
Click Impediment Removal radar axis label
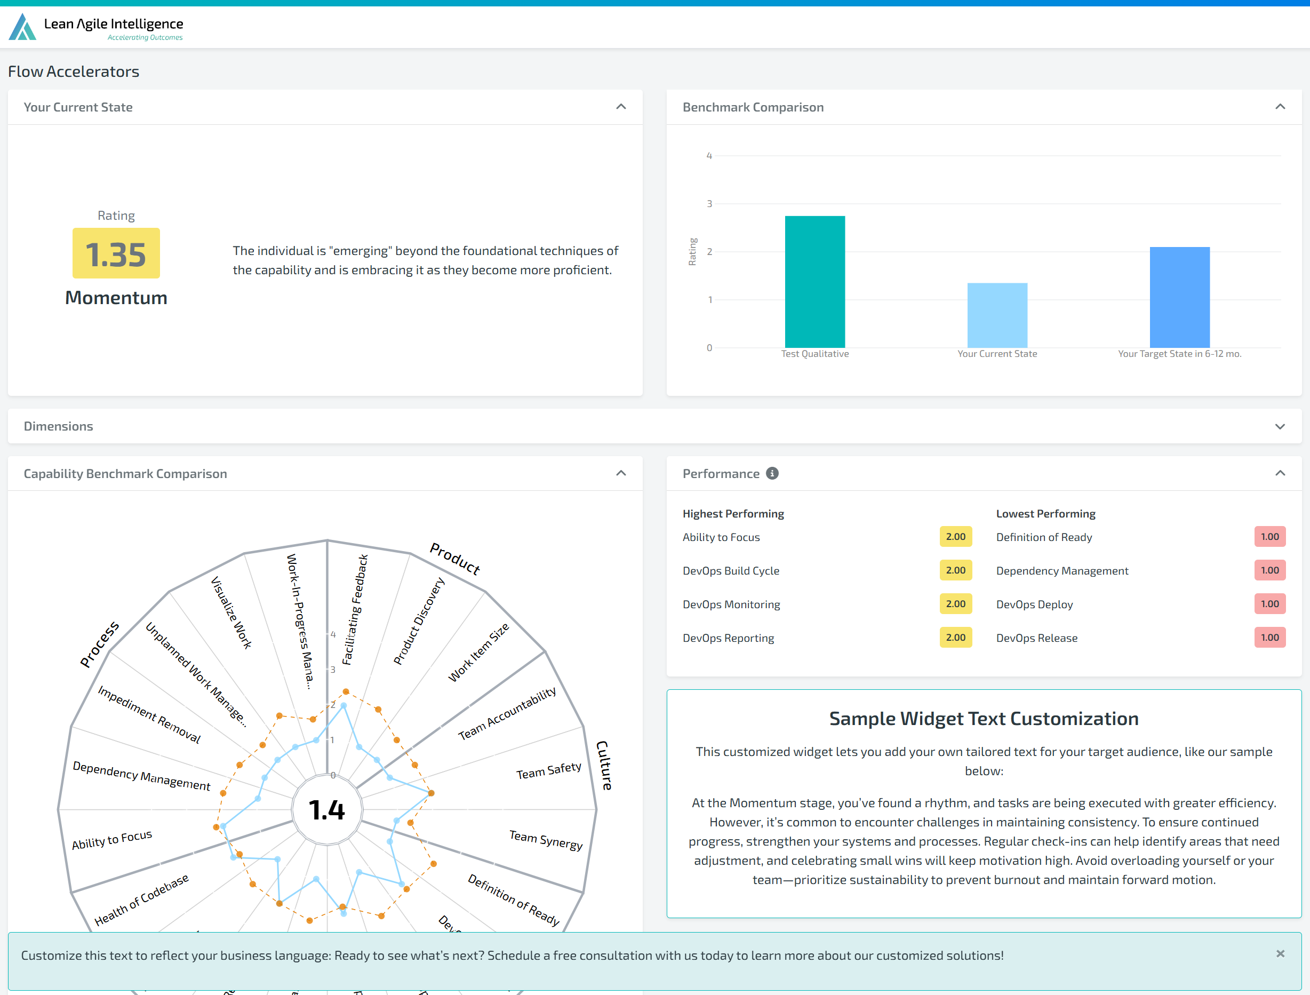(x=149, y=715)
